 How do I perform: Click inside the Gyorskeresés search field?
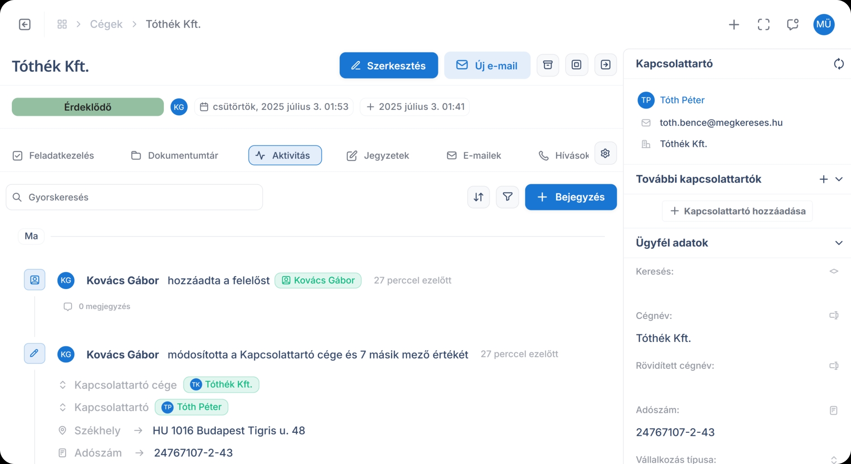pyautogui.click(x=134, y=197)
